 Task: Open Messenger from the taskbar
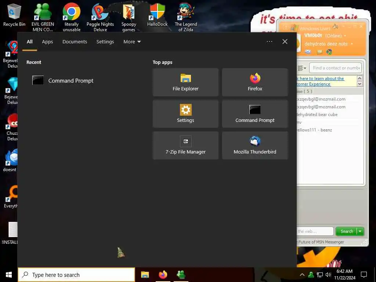pyautogui.click(x=181, y=275)
